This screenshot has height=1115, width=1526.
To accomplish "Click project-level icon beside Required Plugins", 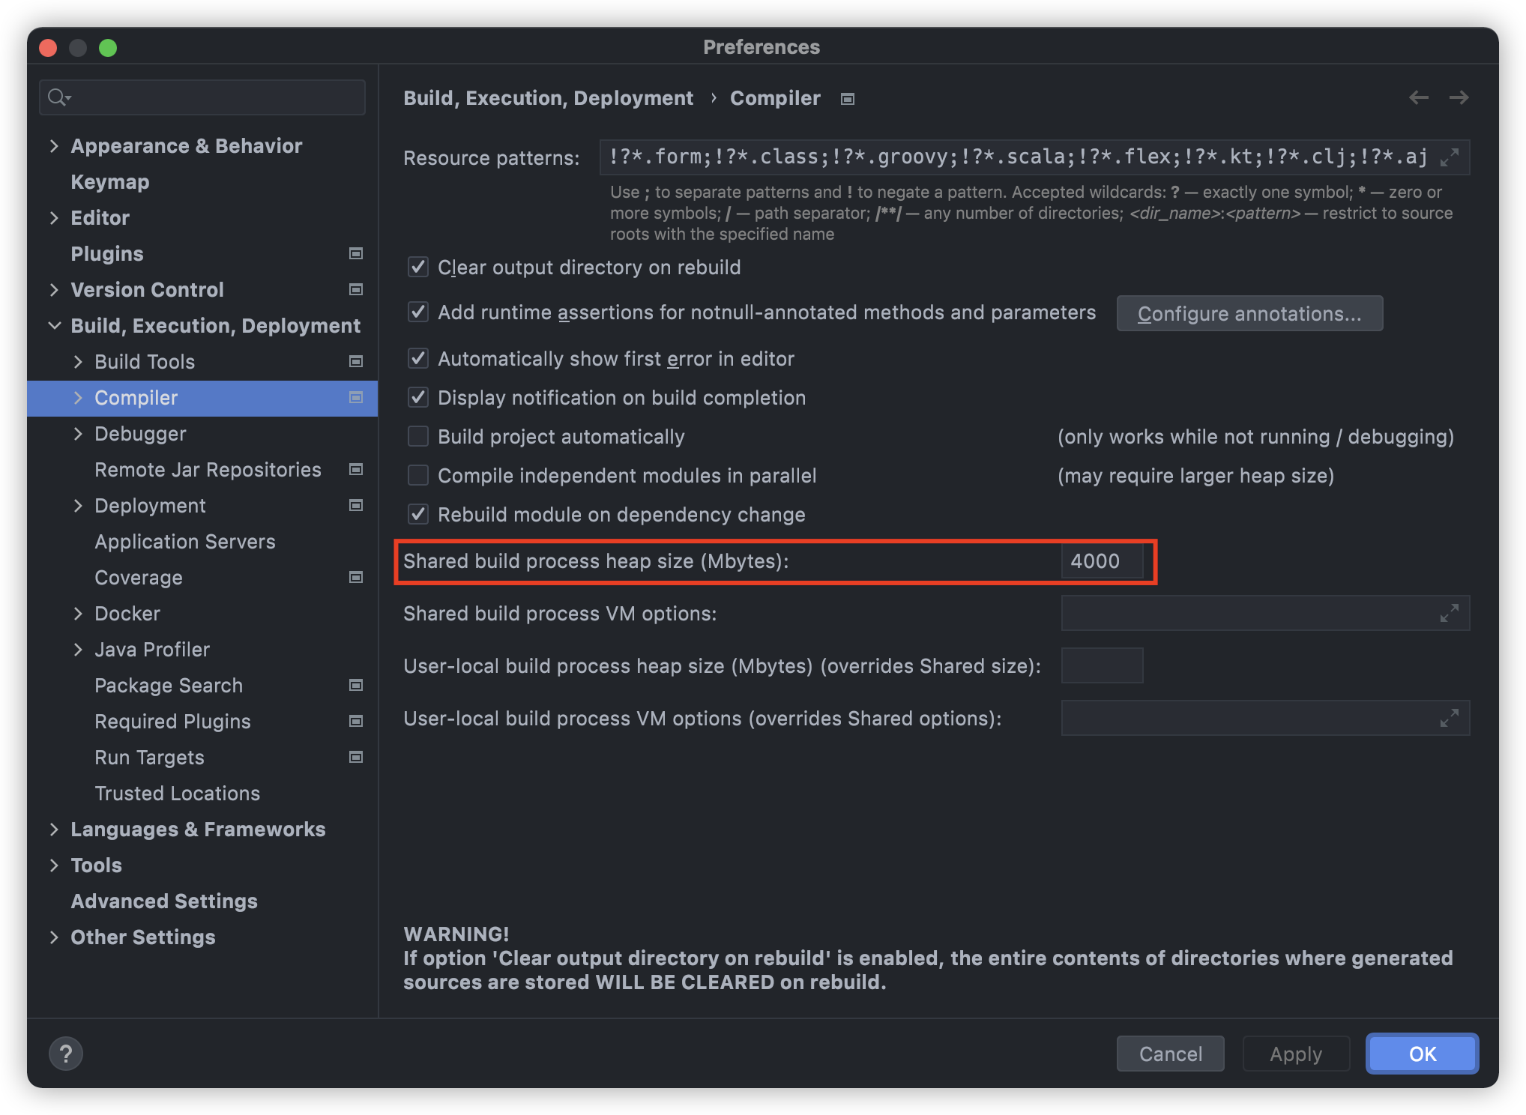I will 356,721.
